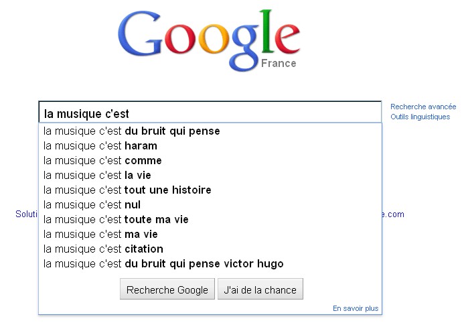Click the partially hidden ".com" link

click(394, 214)
